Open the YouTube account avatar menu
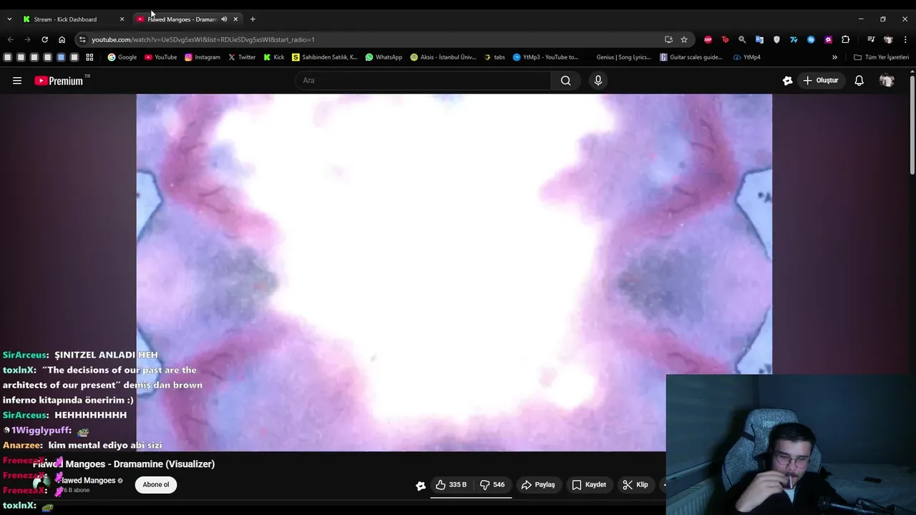 (x=887, y=81)
